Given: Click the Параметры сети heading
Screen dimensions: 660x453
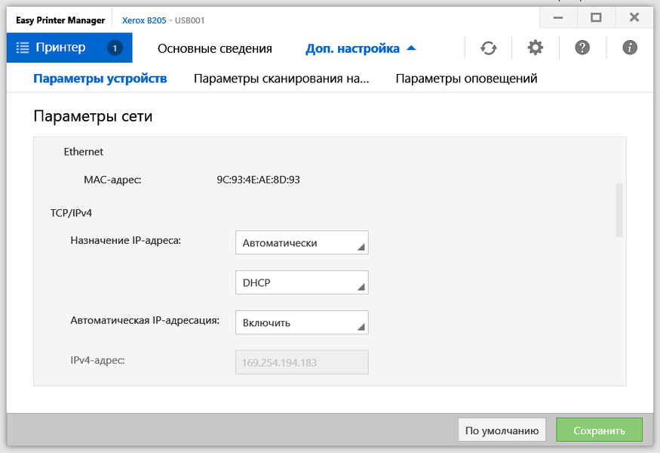Looking at the screenshot, I should pyautogui.click(x=93, y=116).
